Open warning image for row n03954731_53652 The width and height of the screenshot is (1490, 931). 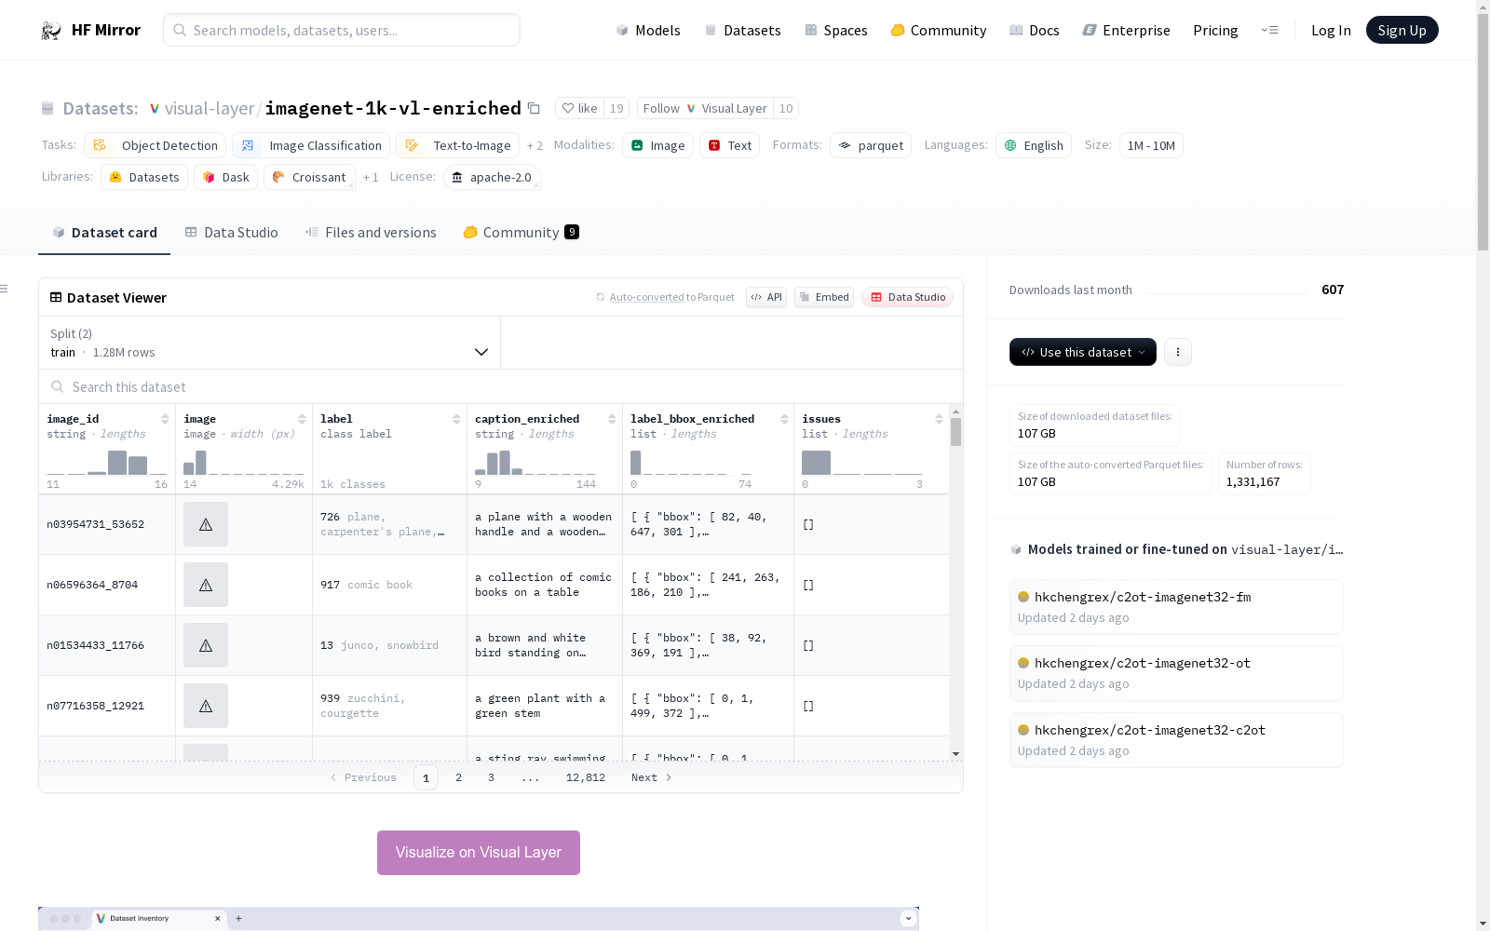click(206, 524)
